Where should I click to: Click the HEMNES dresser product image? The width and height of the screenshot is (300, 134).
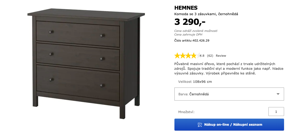point(86,63)
